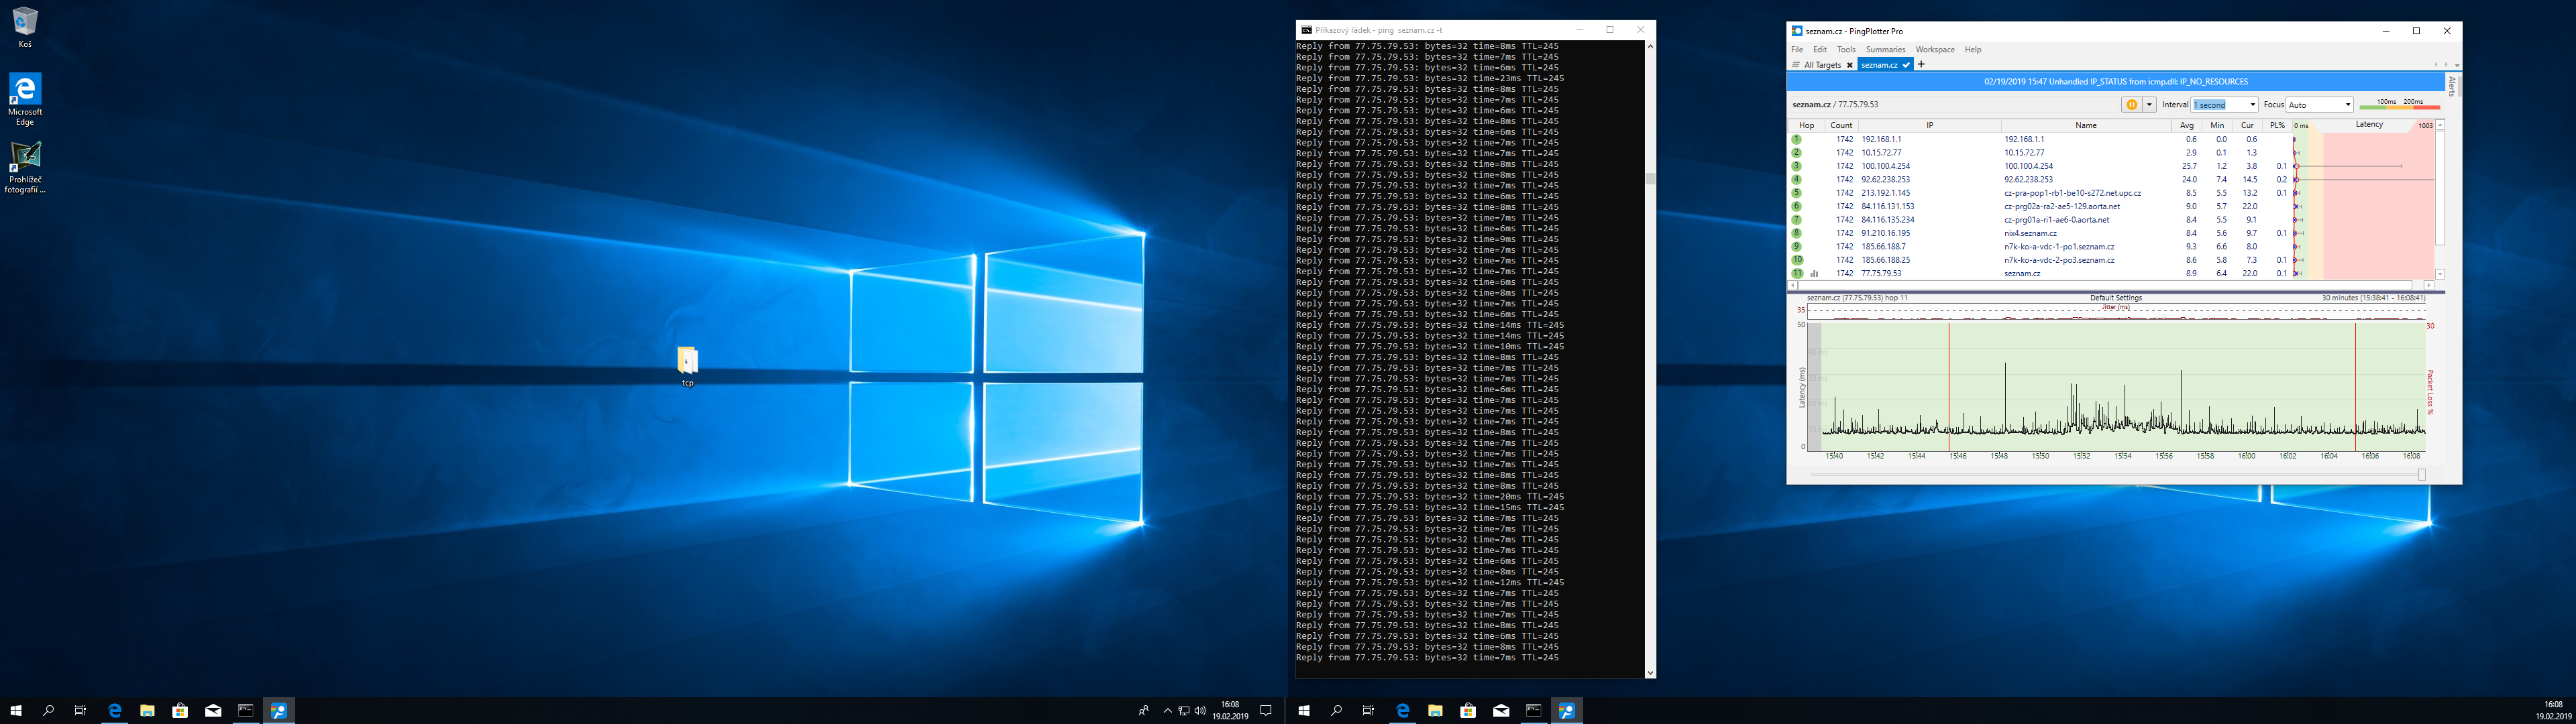Add a new target tab with plus icon

coord(1921,65)
